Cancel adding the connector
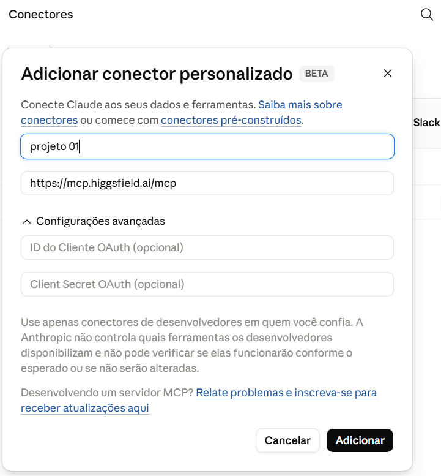441x476 pixels. click(287, 440)
